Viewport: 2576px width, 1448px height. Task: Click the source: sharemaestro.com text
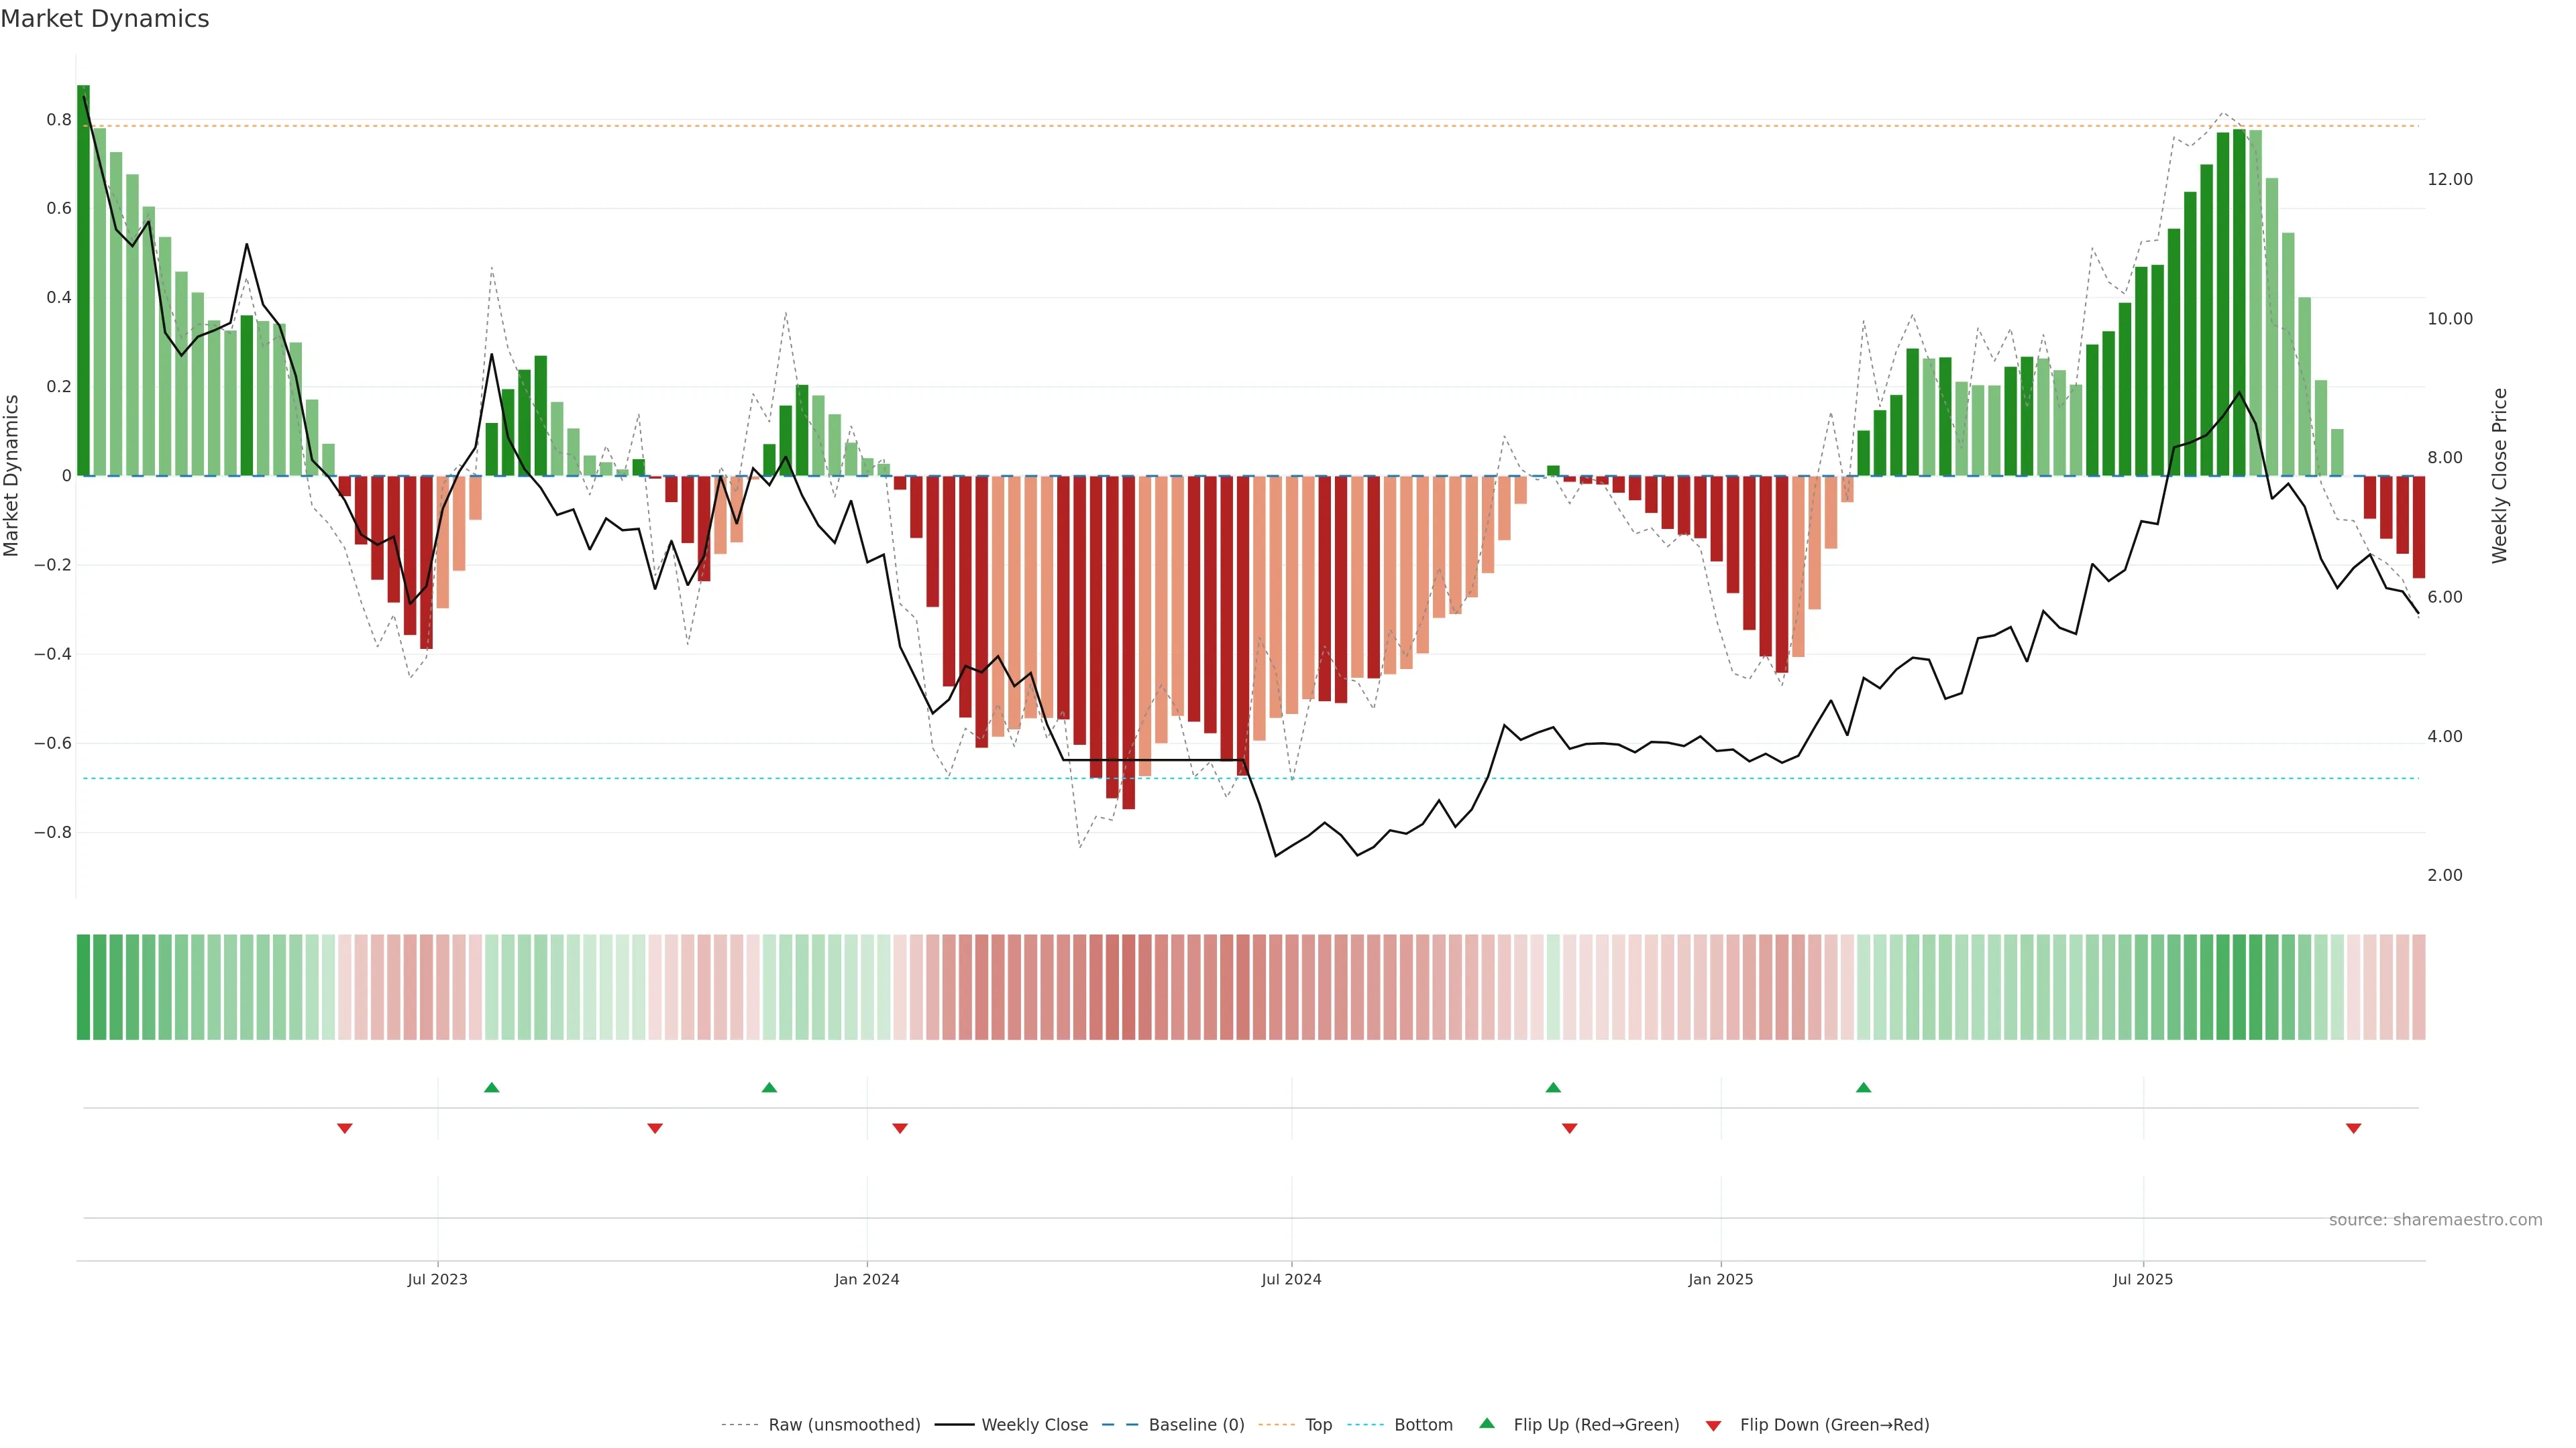[2435, 1219]
